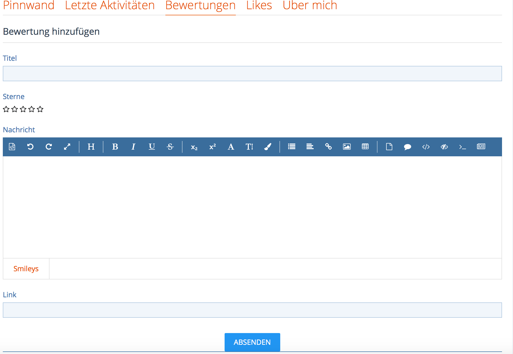Click the ABSENDEN submit button
This screenshot has height=354, width=513.
[x=252, y=342]
